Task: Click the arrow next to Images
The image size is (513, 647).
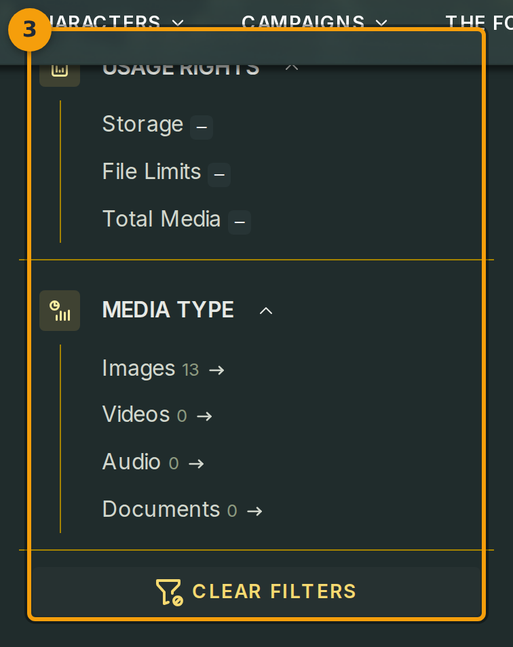Action: pyautogui.click(x=216, y=370)
